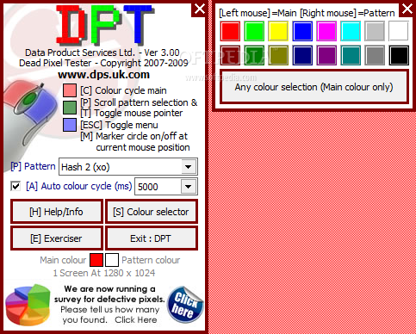Click the blue Click here sticker
Image resolution: width=416 pixels, height=334 pixels.
[x=185, y=305]
